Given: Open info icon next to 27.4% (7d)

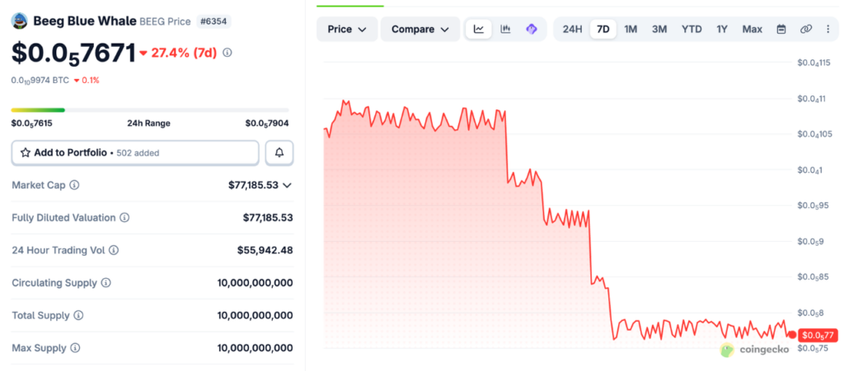Looking at the screenshot, I should click(227, 53).
